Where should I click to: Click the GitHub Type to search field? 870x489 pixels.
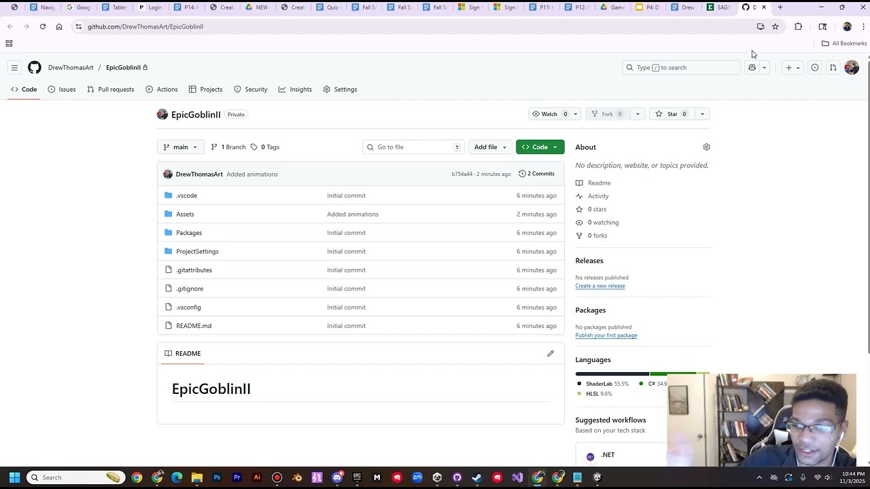click(681, 67)
